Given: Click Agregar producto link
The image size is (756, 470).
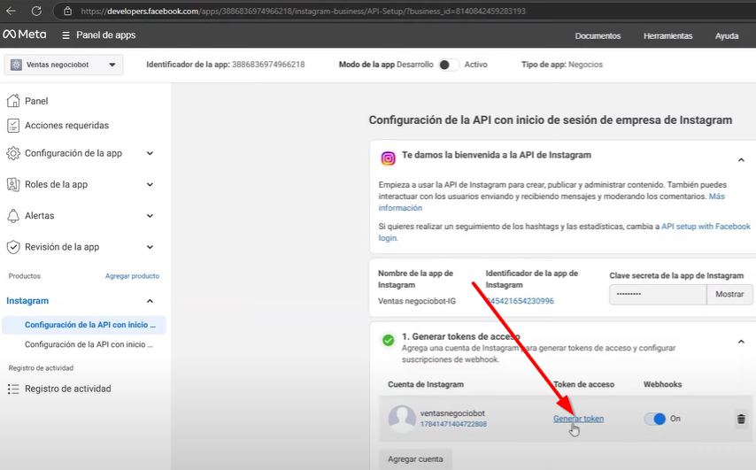Looking at the screenshot, I should coord(132,276).
